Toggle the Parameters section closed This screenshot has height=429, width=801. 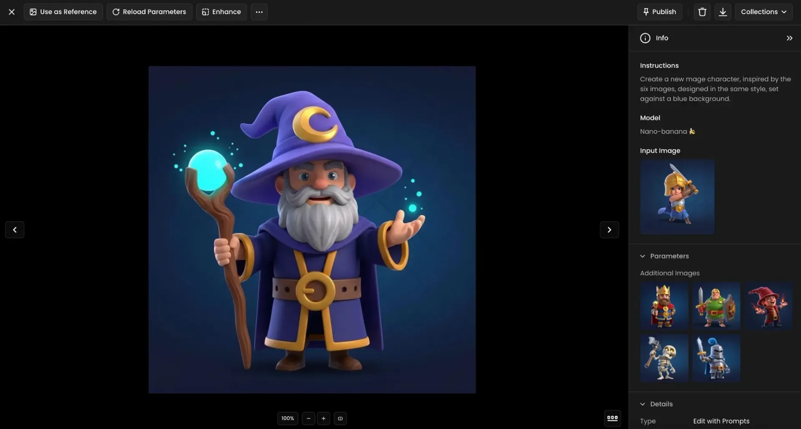click(643, 256)
